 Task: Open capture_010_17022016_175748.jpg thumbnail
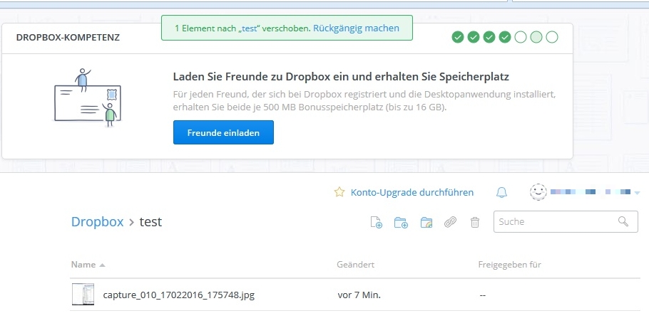(x=83, y=295)
